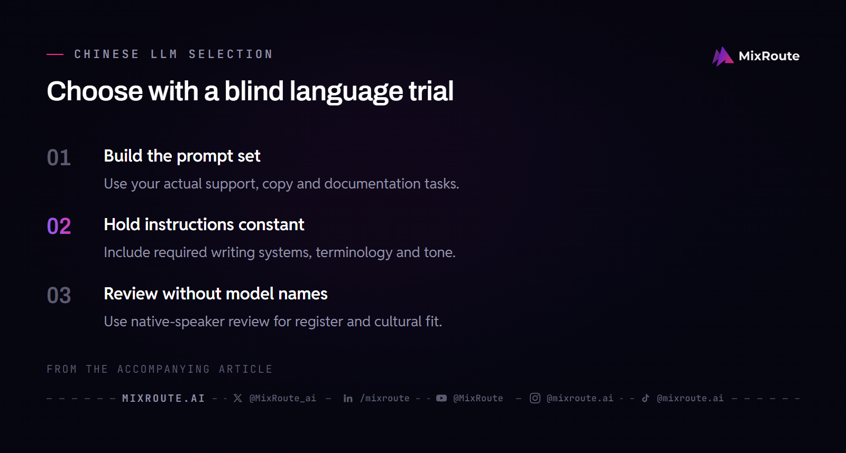This screenshot has height=453, width=846.
Task: Click 'Include required writing systems, terminology and tone.'
Action: pyautogui.click(x=280, y=252)
